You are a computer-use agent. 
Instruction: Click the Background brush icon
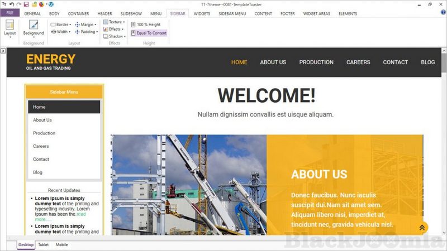(x=34, y=25)
